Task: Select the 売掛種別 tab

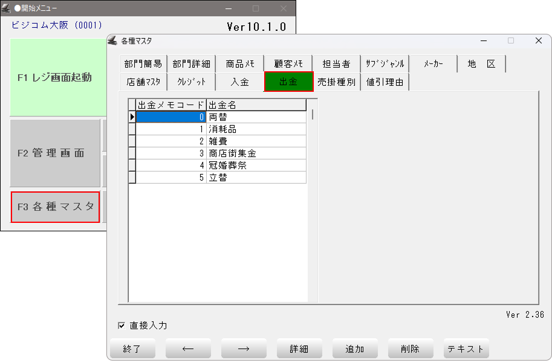Action: point(336,82)
